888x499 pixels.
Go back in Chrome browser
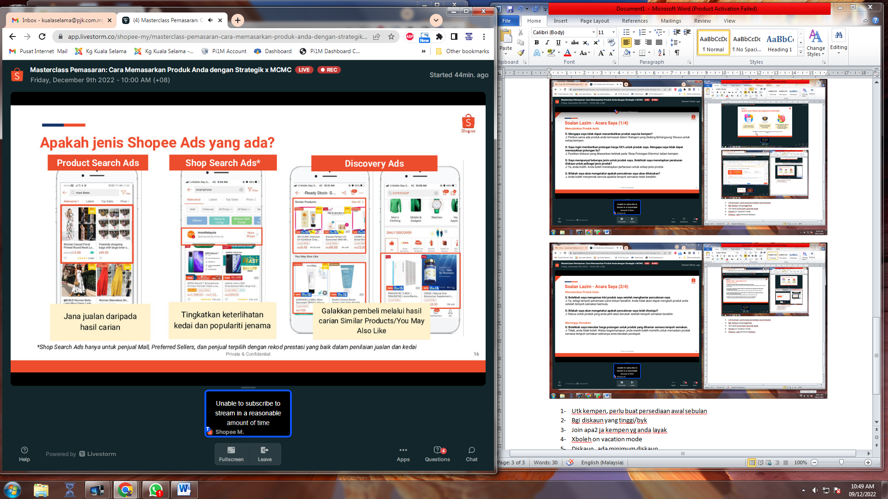12,37
